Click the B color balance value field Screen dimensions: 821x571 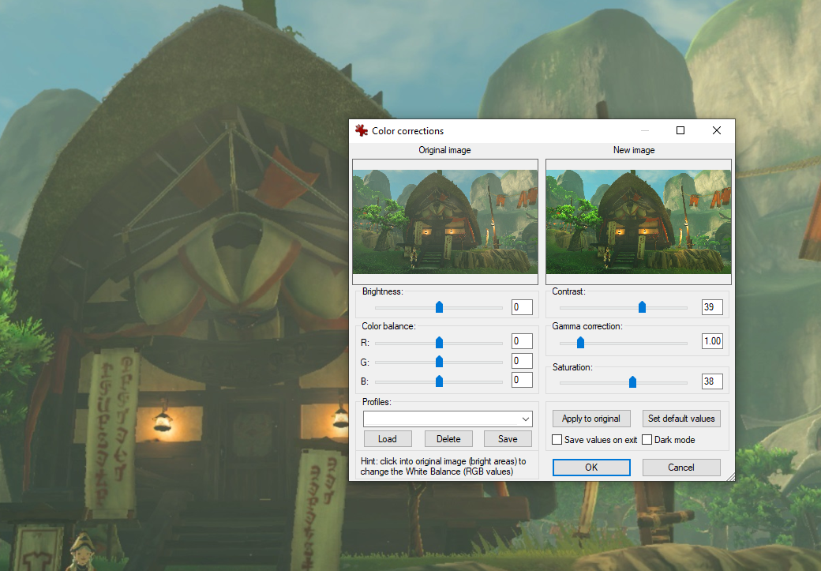pos(522,380)
